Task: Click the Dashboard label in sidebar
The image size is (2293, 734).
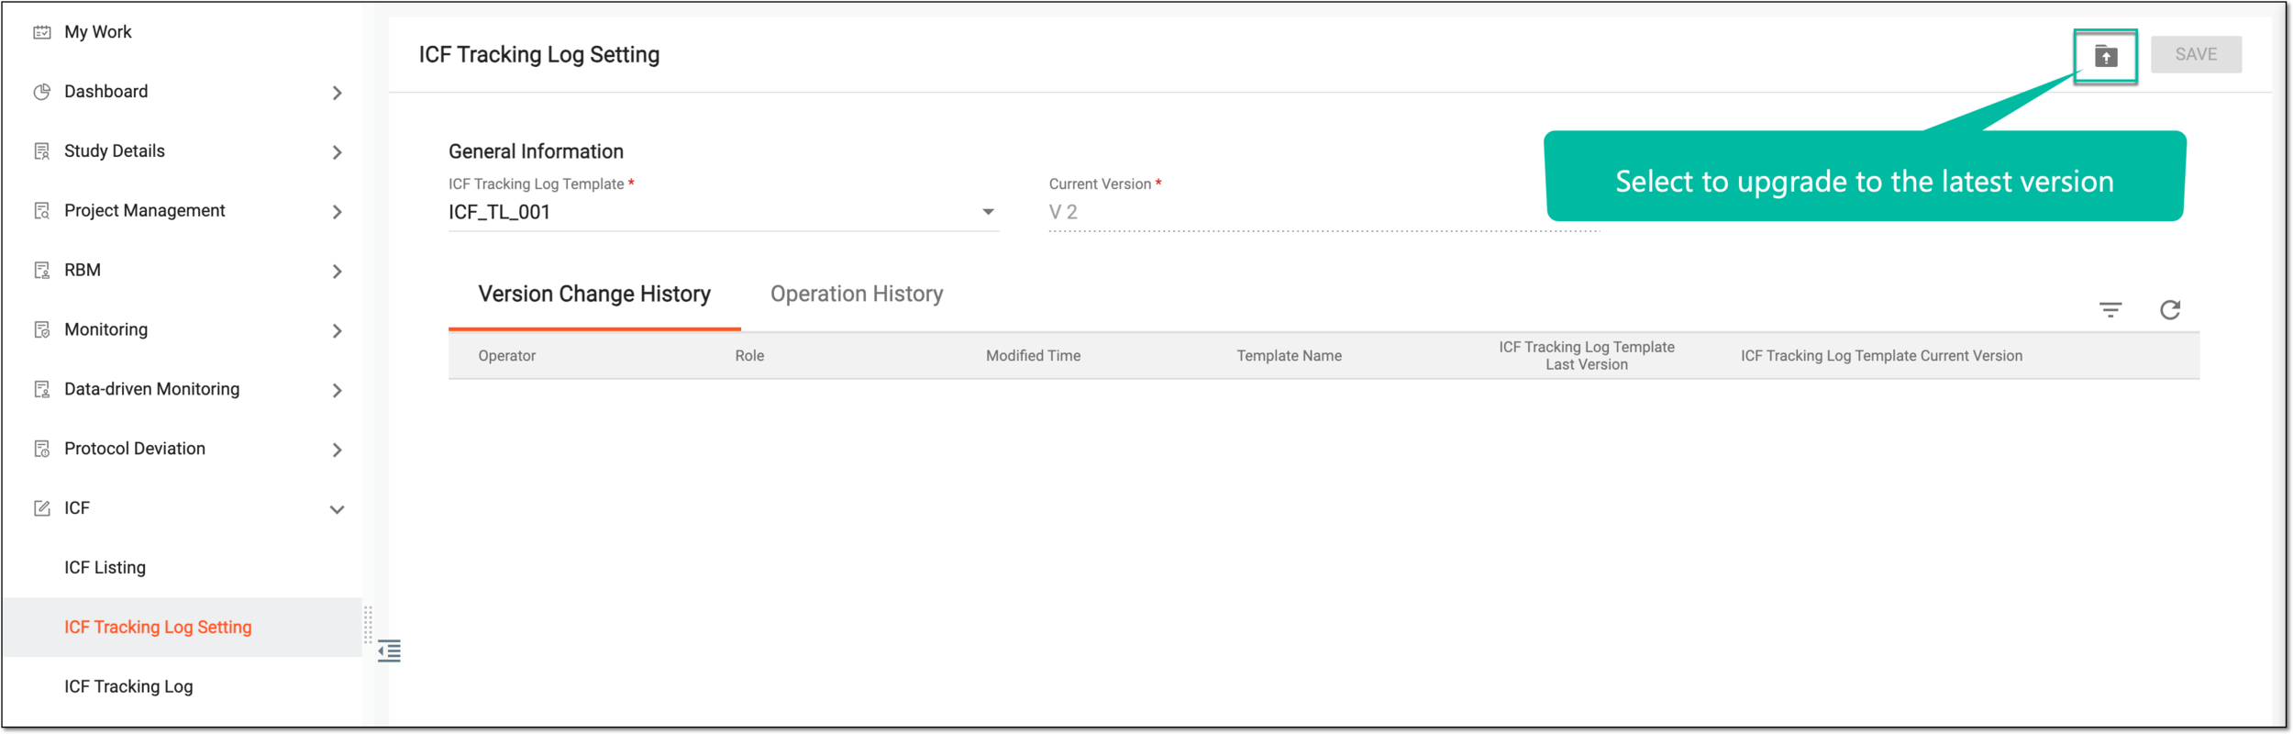Action: pos(105,92)
